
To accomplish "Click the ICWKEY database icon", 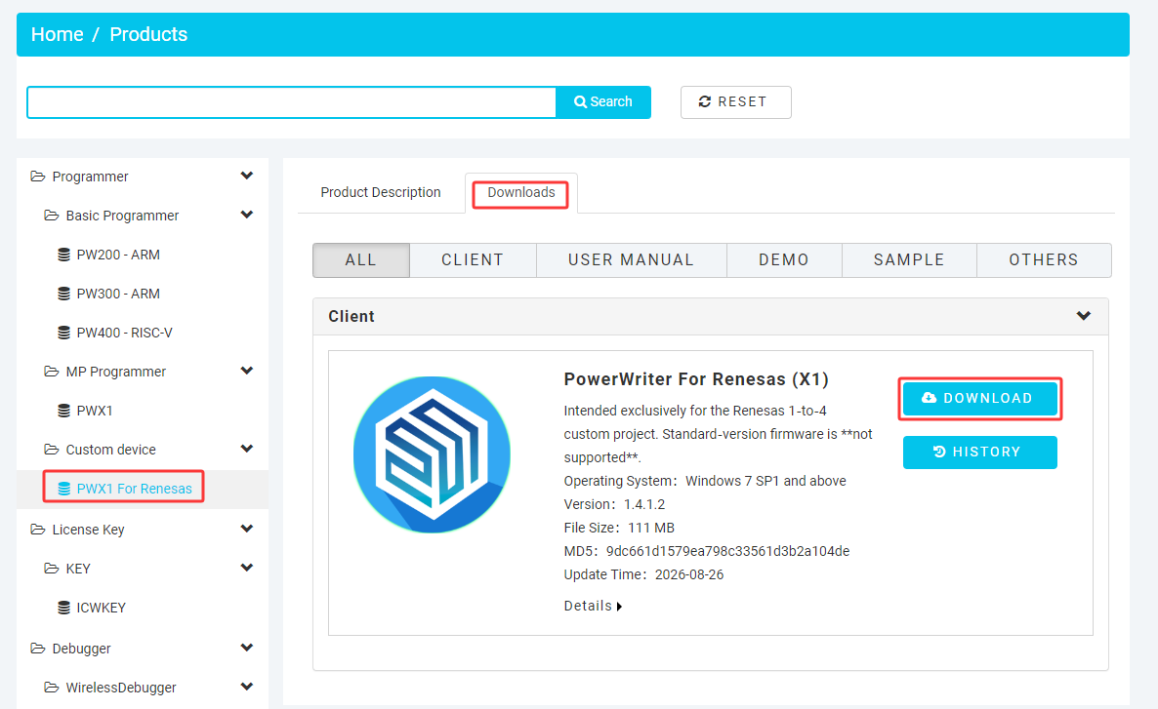I will (64, 608).
